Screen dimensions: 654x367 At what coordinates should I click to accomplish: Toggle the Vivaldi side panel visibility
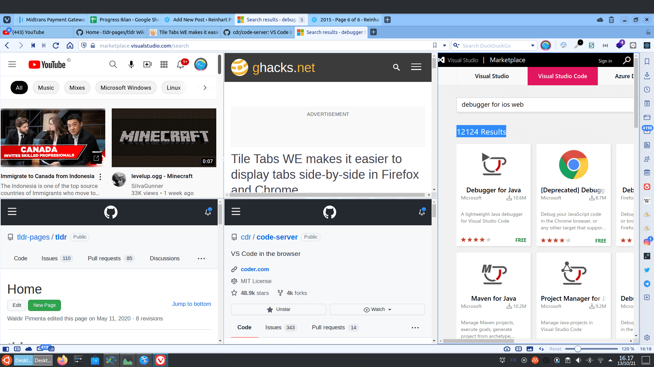point(6,349)
